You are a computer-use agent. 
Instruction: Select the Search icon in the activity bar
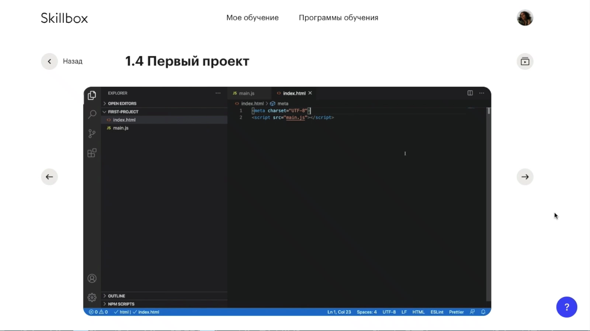click(92, 114)
